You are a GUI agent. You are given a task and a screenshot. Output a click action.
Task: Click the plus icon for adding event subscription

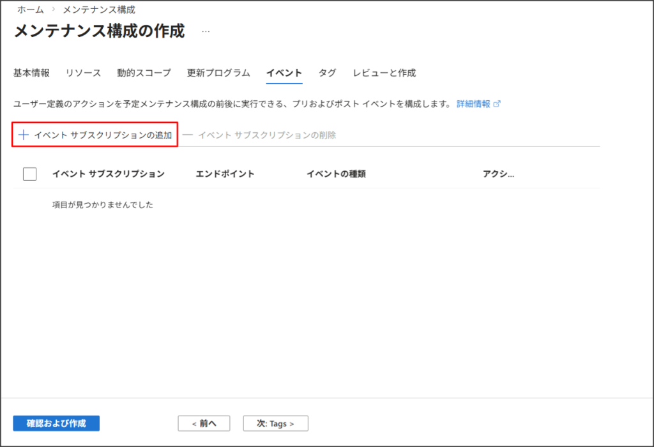click(x=24, y=135)
